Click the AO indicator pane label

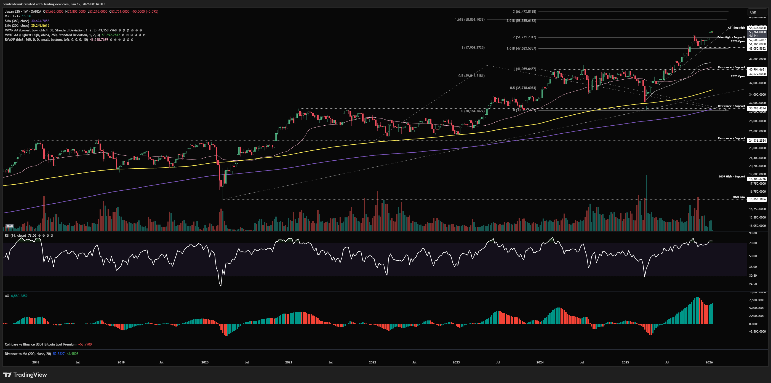7,296
